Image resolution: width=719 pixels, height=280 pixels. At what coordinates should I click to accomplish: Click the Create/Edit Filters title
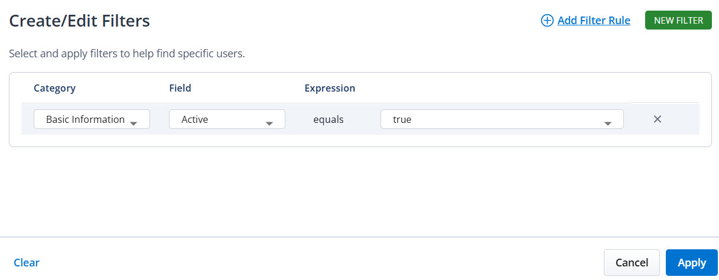coord(79,21)
